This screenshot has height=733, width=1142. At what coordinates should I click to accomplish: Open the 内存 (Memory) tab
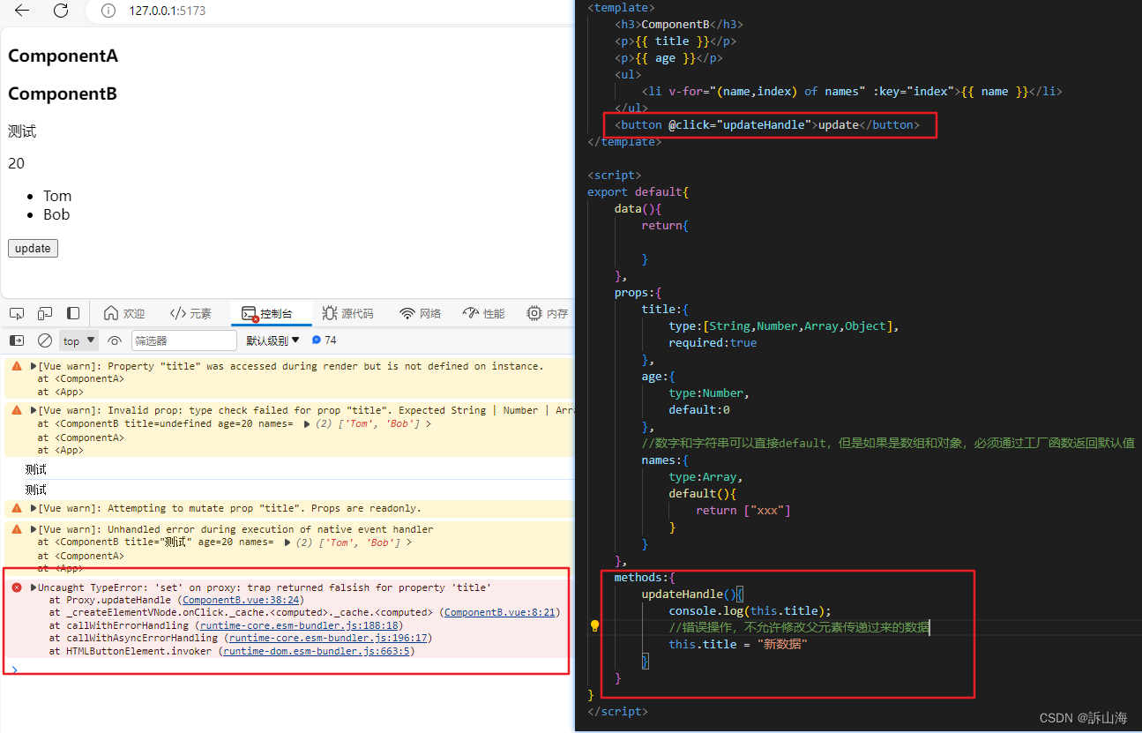click(x=548, y=313)
